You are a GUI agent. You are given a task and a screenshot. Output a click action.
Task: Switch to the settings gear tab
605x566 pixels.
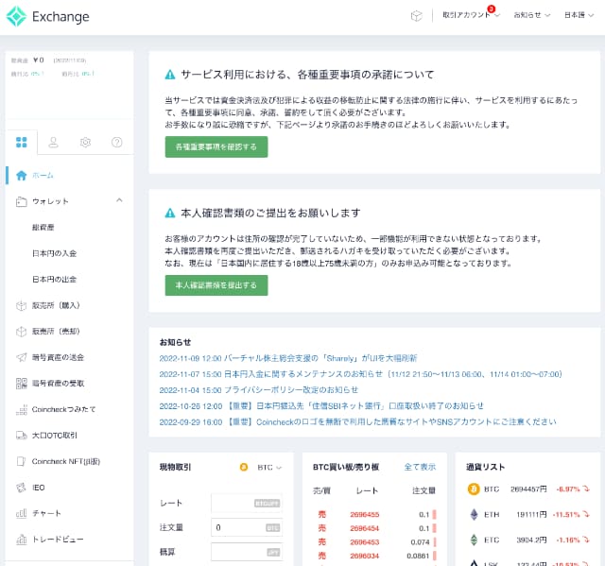(x=85, y=143)
